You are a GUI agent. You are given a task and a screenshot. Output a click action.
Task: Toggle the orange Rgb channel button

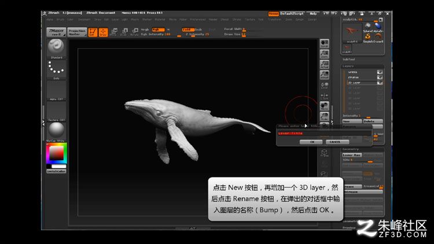(158, 29)
